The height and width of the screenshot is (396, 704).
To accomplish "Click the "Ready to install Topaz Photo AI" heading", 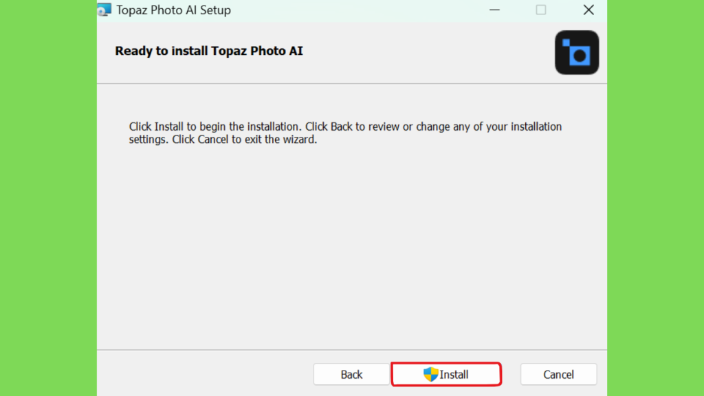I will [x=209, y=51].
